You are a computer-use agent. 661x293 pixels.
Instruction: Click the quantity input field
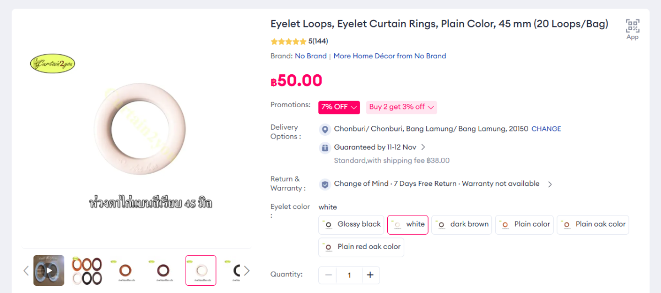tap(349, 275)
